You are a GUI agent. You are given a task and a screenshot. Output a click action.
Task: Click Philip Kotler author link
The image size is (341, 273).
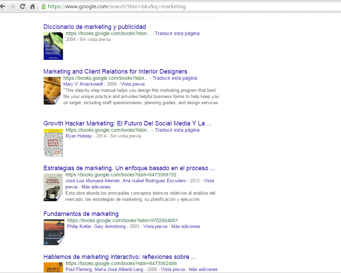click(79, 226)
